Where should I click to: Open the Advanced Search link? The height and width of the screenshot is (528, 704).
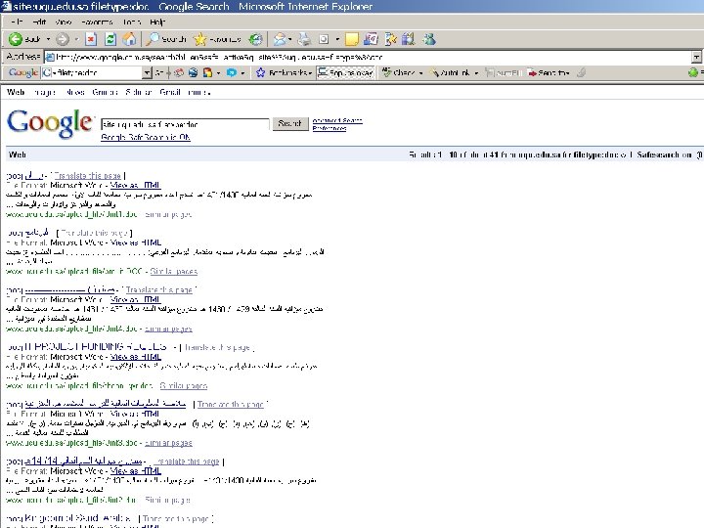337,120
